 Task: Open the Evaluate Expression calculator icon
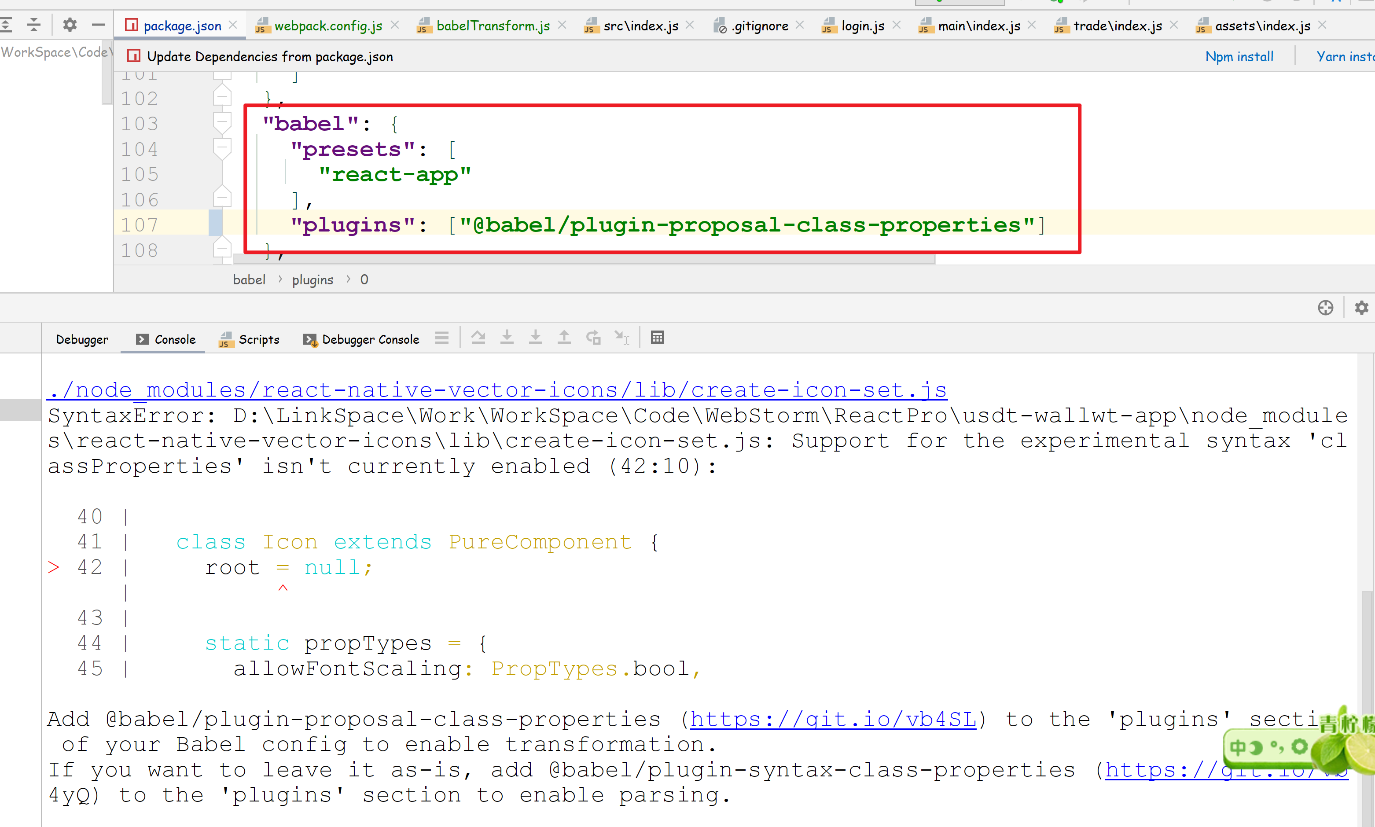tap(658, 337)
